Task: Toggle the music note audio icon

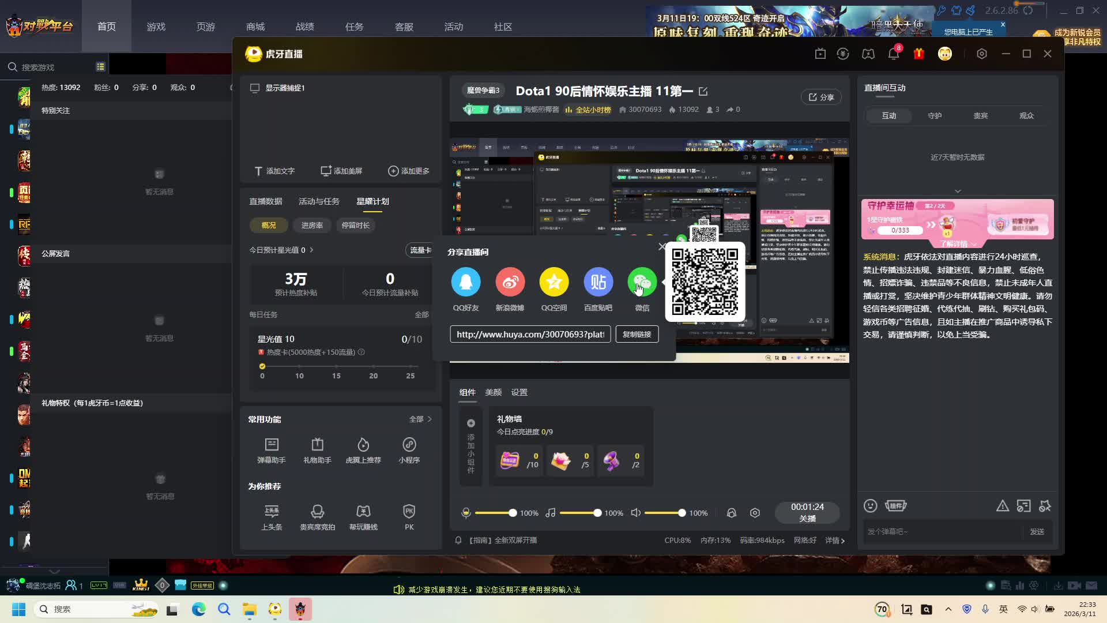Action: (x=551, y=513)
